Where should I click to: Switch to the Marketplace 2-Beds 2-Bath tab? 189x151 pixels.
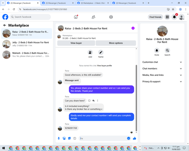pyautogui.click(x=93, y=3)
